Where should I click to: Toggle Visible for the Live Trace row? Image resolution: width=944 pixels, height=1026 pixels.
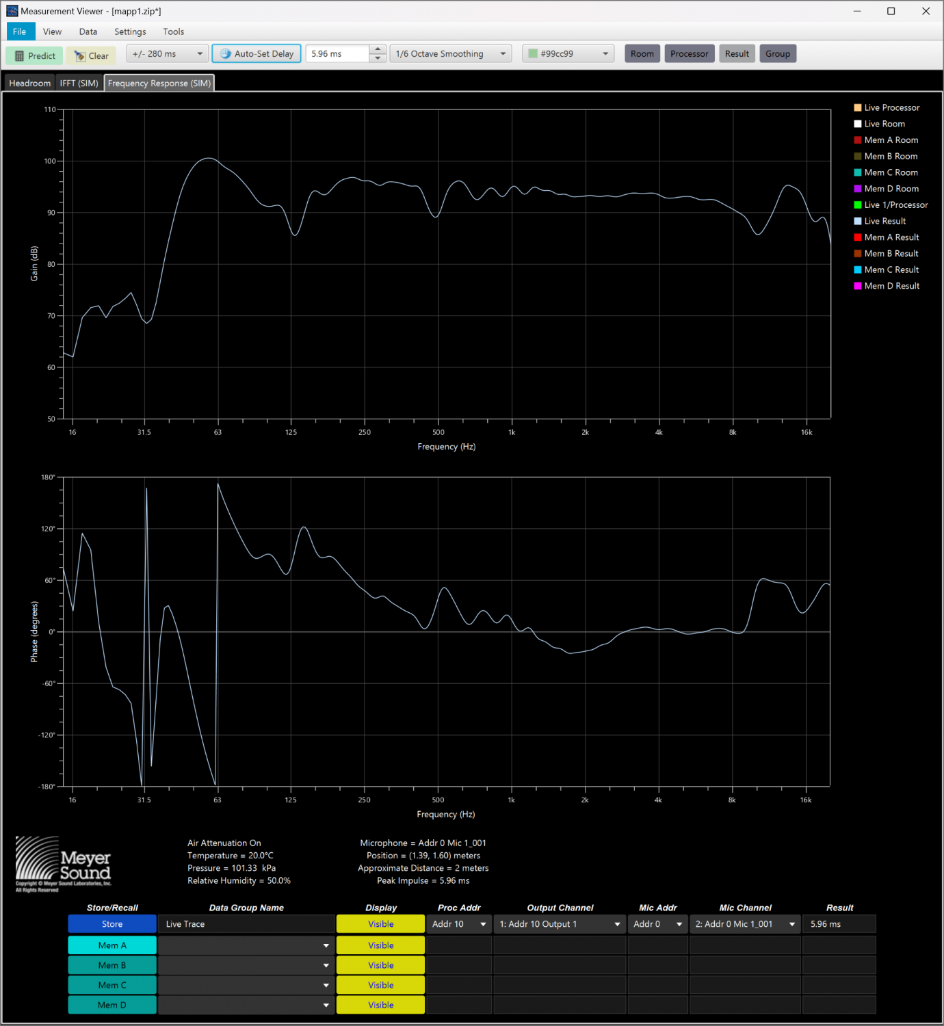[380, 924]
